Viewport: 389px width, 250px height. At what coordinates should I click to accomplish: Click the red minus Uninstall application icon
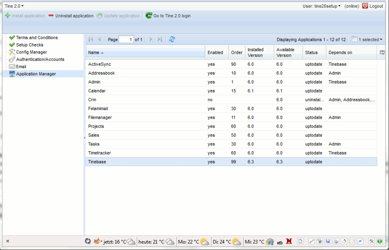click(x=51, y=16)
